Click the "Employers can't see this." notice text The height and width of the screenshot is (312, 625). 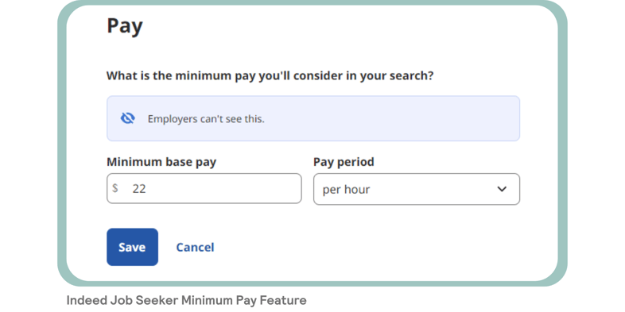point(206,118)
